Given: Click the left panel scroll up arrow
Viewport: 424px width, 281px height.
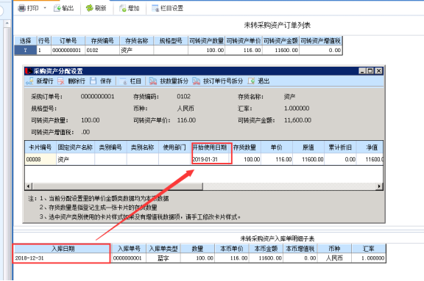Looking at the screenshot, I should pos(7,23).
